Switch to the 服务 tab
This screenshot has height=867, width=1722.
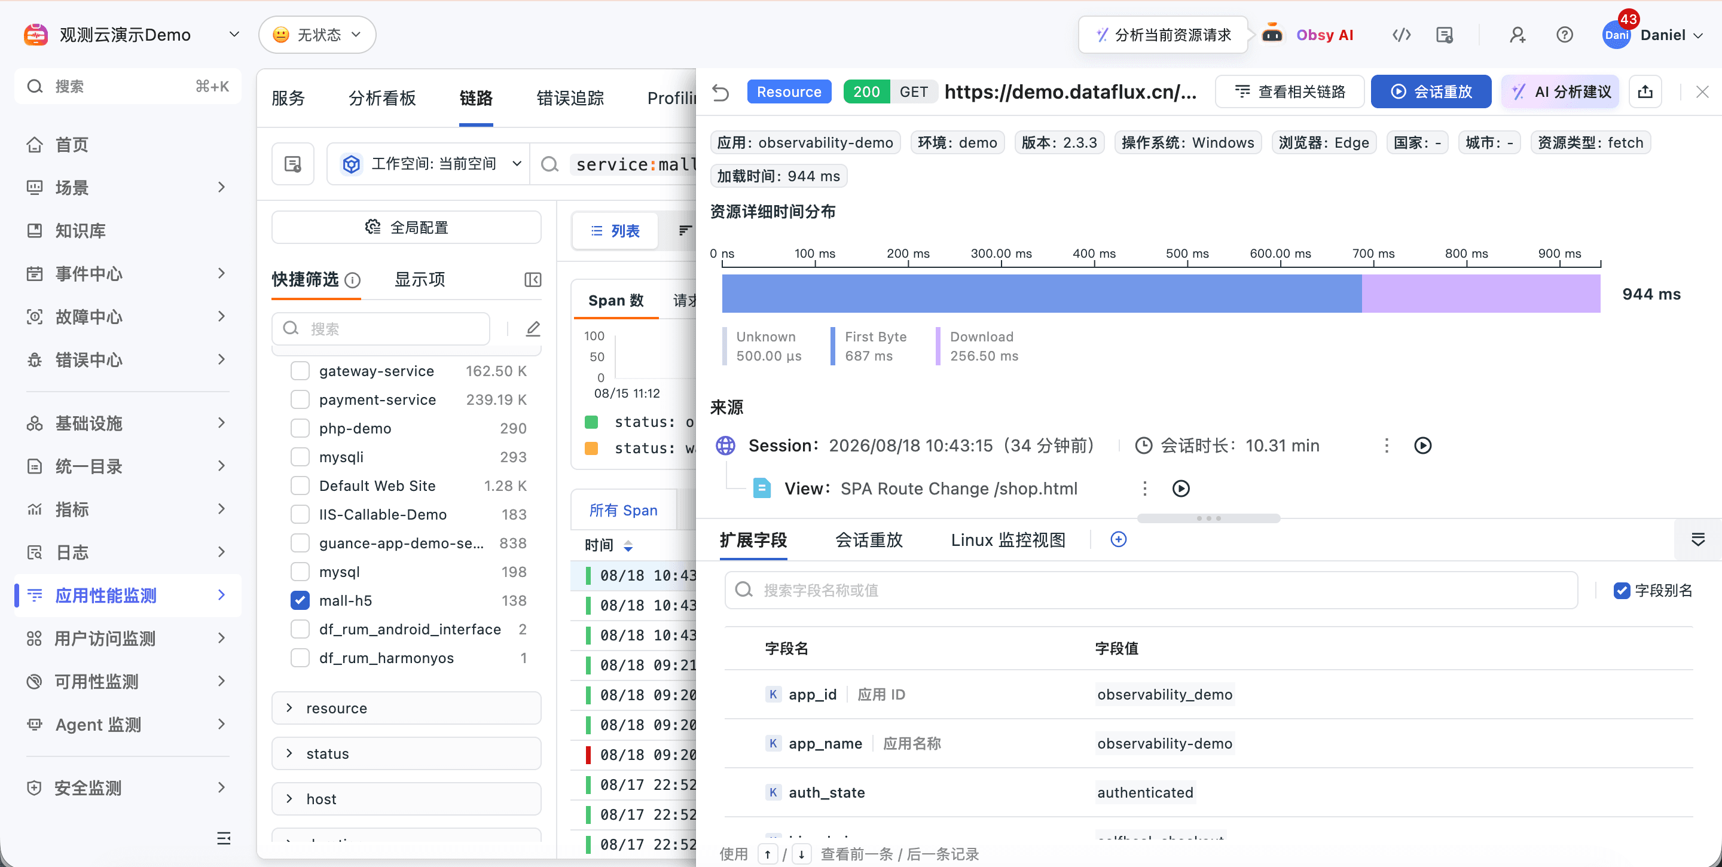pyautogui.click(x=288, y=98)
